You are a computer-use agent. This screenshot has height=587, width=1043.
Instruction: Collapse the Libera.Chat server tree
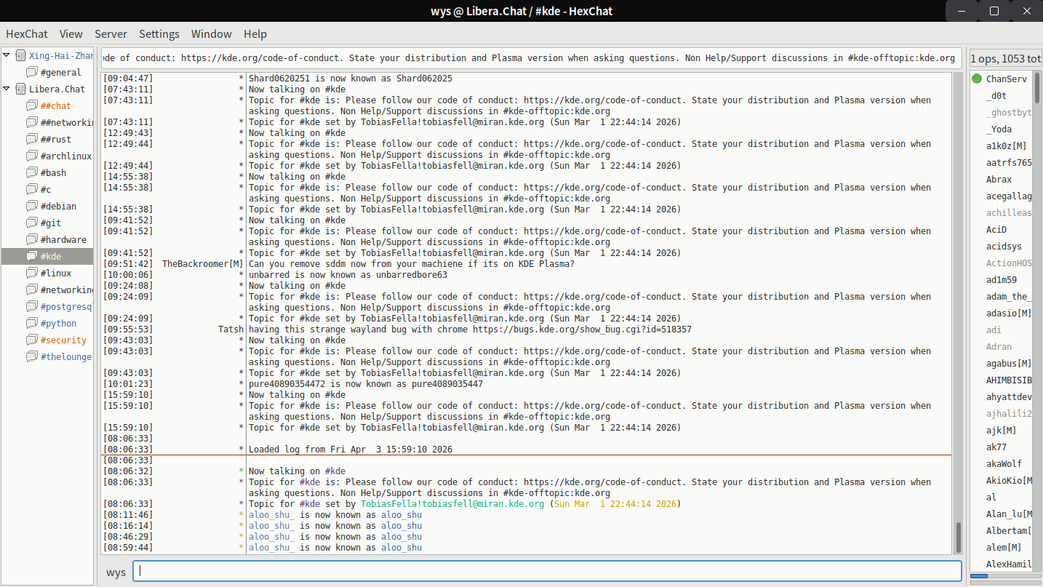point(7,89)
